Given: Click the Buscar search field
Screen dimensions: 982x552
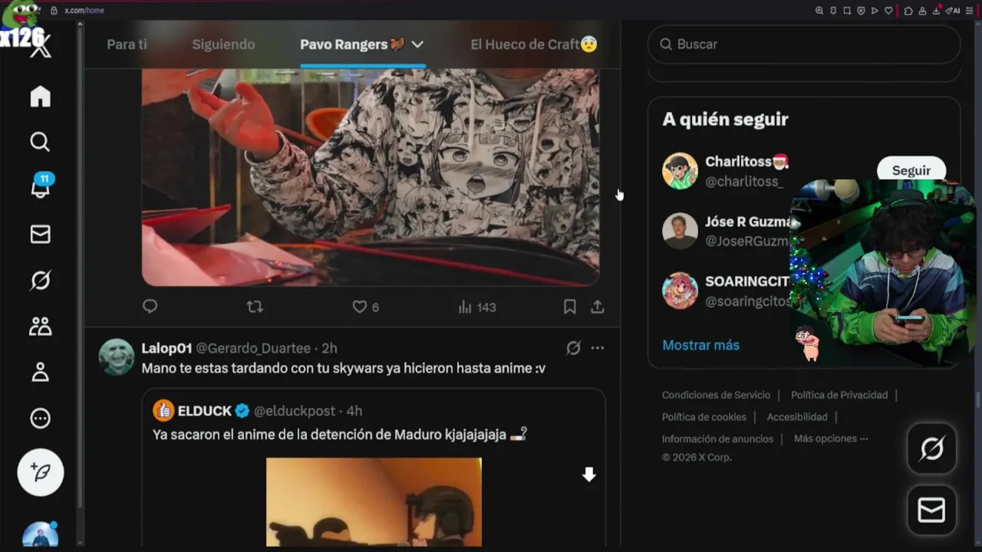Looking at the screenshot, I should click(804, 44).
